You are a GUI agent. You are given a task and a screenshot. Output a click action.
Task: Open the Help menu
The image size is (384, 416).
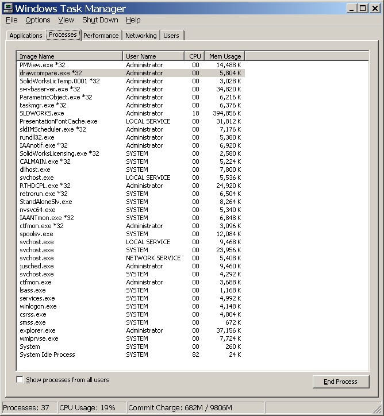coord(133,20)
